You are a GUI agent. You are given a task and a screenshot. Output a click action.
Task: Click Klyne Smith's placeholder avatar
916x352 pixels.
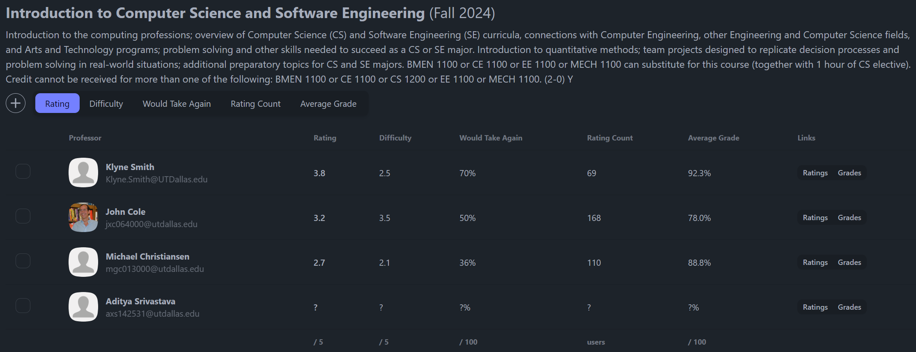pyautogui.click(x=83, y=173)
